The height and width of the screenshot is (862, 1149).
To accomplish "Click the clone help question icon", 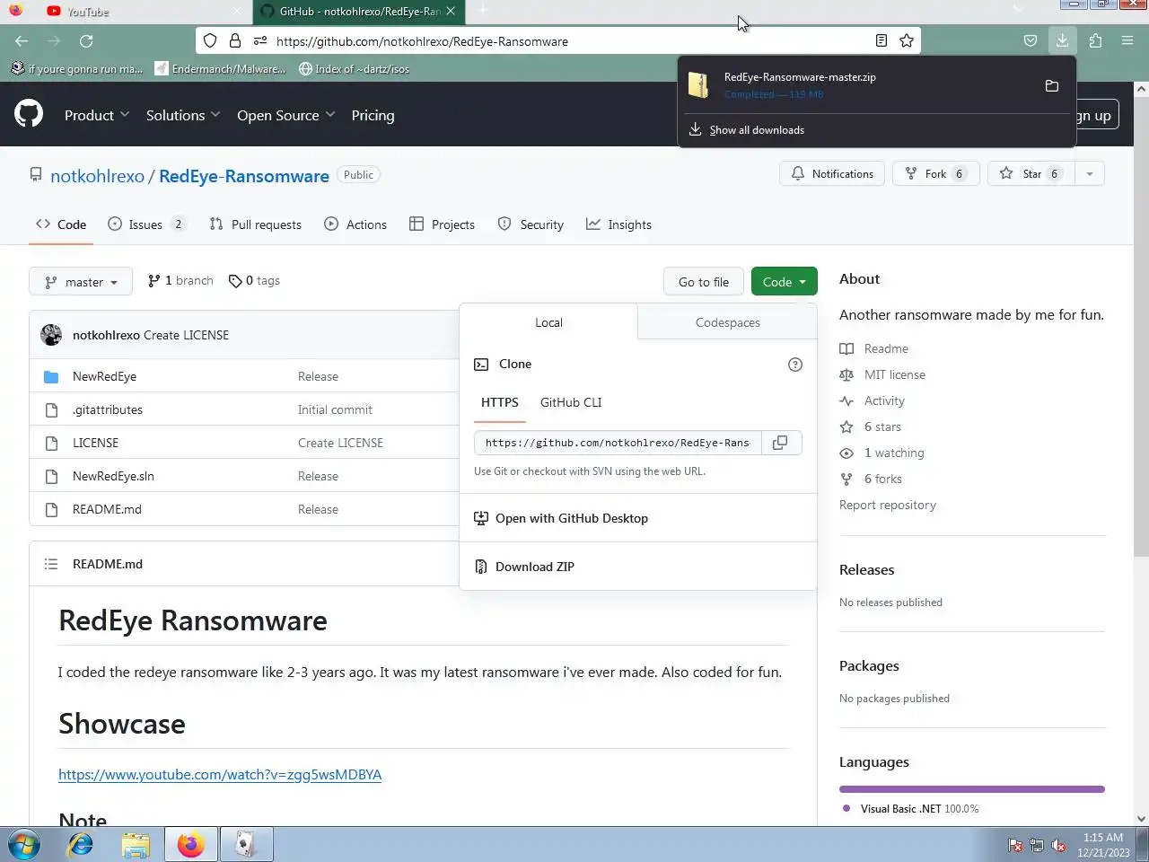I will click(794, 364).
